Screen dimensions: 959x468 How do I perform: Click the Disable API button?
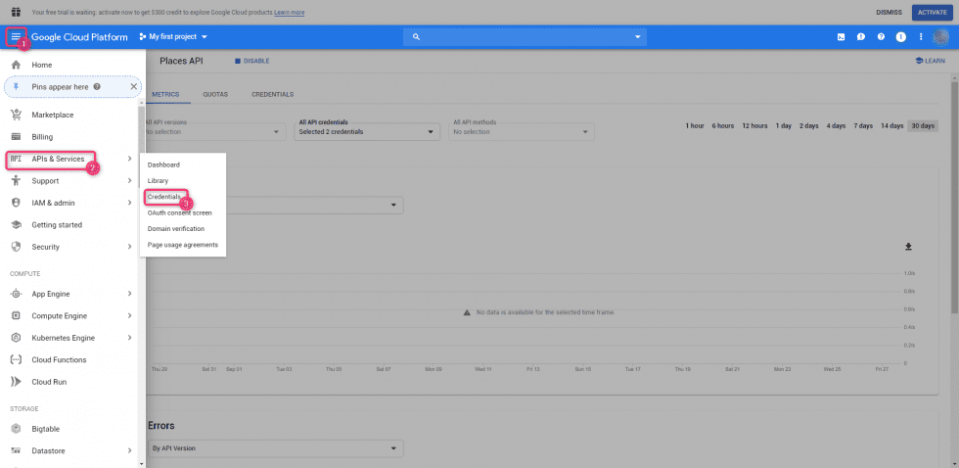tap(252, 61)
